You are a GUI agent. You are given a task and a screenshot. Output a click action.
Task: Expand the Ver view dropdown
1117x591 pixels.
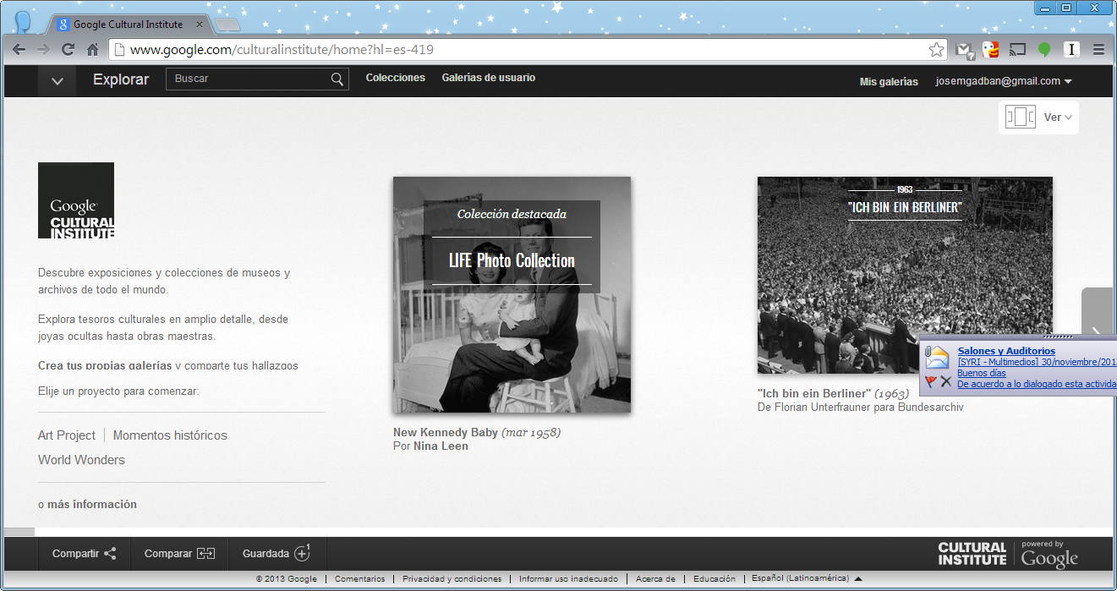click(x=1057, y=118)
